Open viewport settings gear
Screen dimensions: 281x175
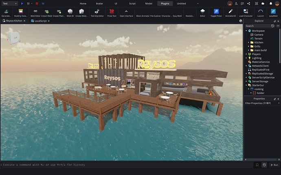click(241, 21)
